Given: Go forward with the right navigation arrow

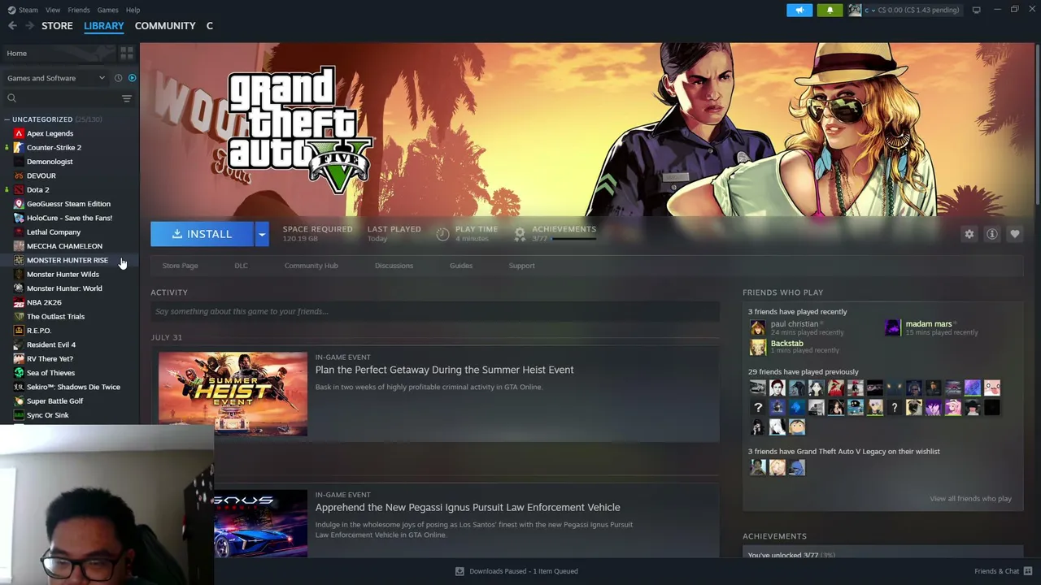Looking at the screenshot, I should [x=29, y=26].
